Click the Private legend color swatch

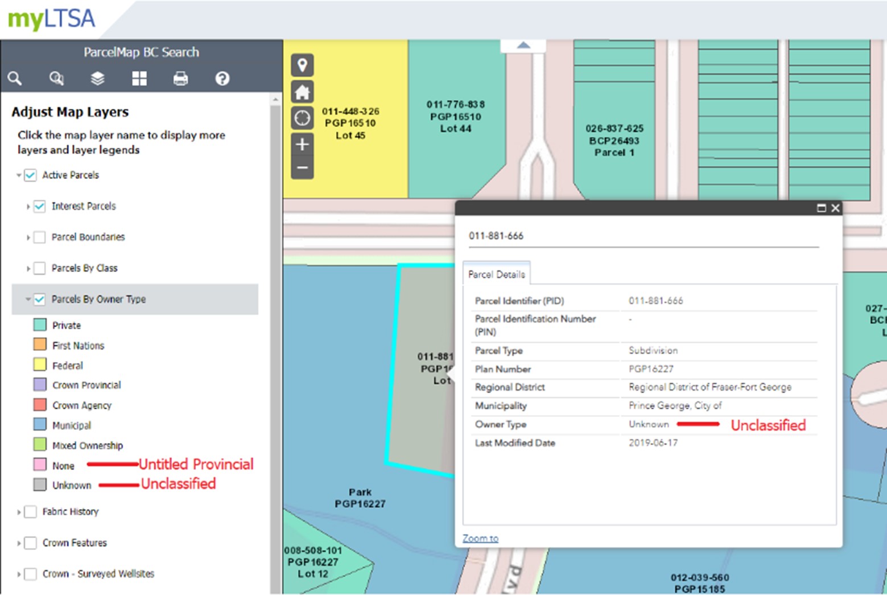40,325
